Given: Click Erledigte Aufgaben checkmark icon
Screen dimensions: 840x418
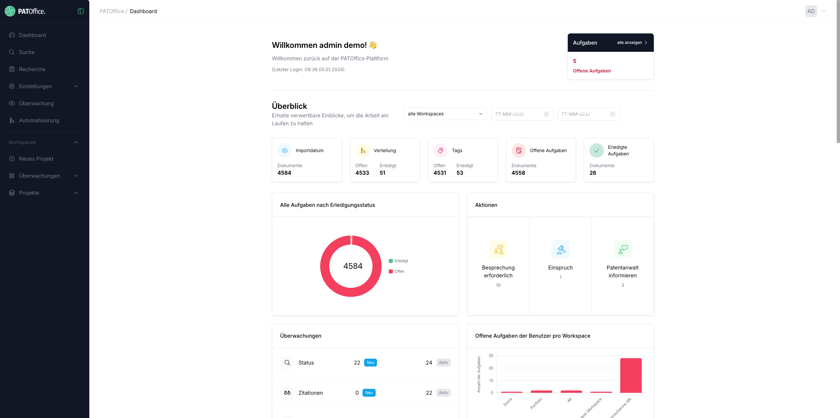Looking at the screenshot, I should click(596, 150).
